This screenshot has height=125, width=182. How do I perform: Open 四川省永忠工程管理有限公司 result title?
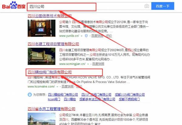[52, 109]
